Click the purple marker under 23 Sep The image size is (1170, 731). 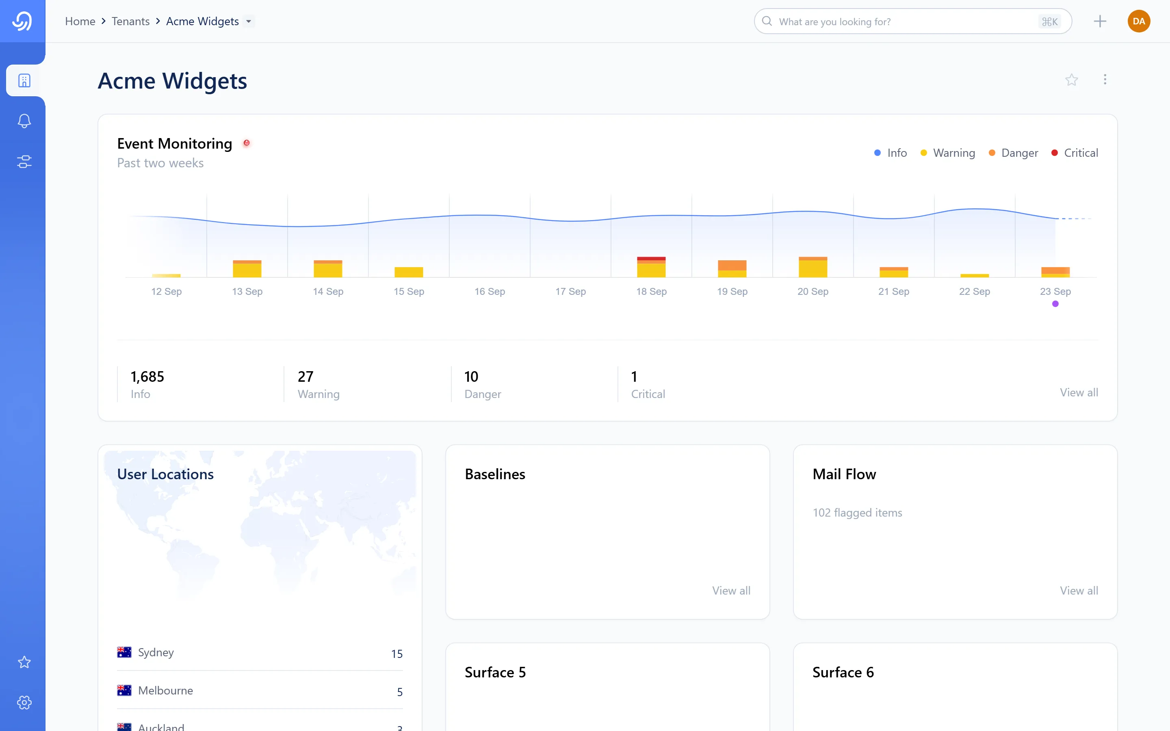click(x=1055, y=304)
